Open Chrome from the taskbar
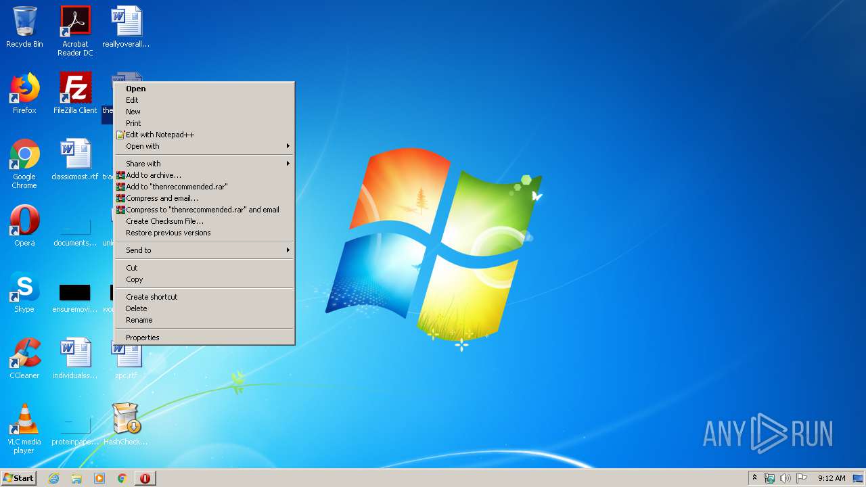 click(122, 478)
